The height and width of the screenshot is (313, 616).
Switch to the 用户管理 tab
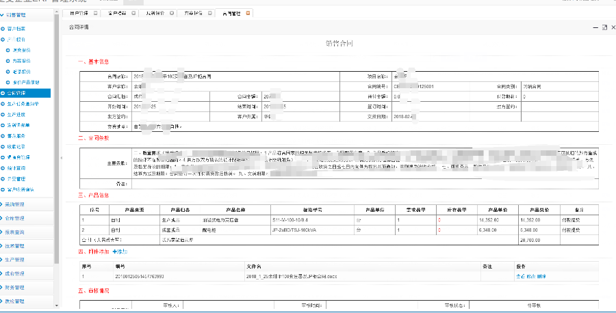(79, 14)
